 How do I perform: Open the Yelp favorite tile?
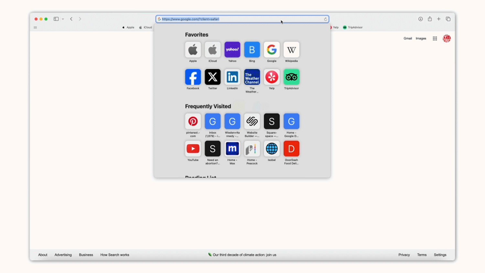click(272, 77)
